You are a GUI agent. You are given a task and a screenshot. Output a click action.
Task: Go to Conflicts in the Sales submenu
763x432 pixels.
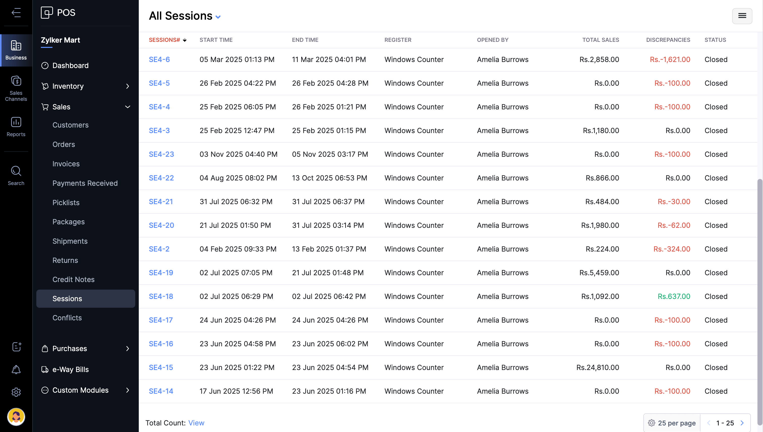pyautogui.click(x=67, y=318)
